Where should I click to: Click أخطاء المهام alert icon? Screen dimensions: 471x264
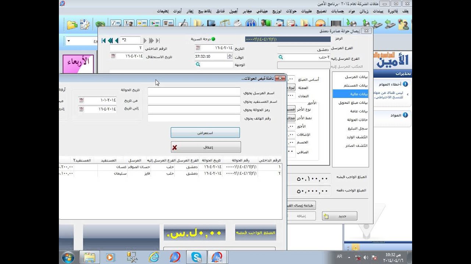[406, 84]
